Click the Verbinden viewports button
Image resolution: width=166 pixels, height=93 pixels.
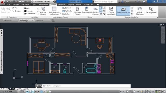pyautogui.click(x=67, y=11)
